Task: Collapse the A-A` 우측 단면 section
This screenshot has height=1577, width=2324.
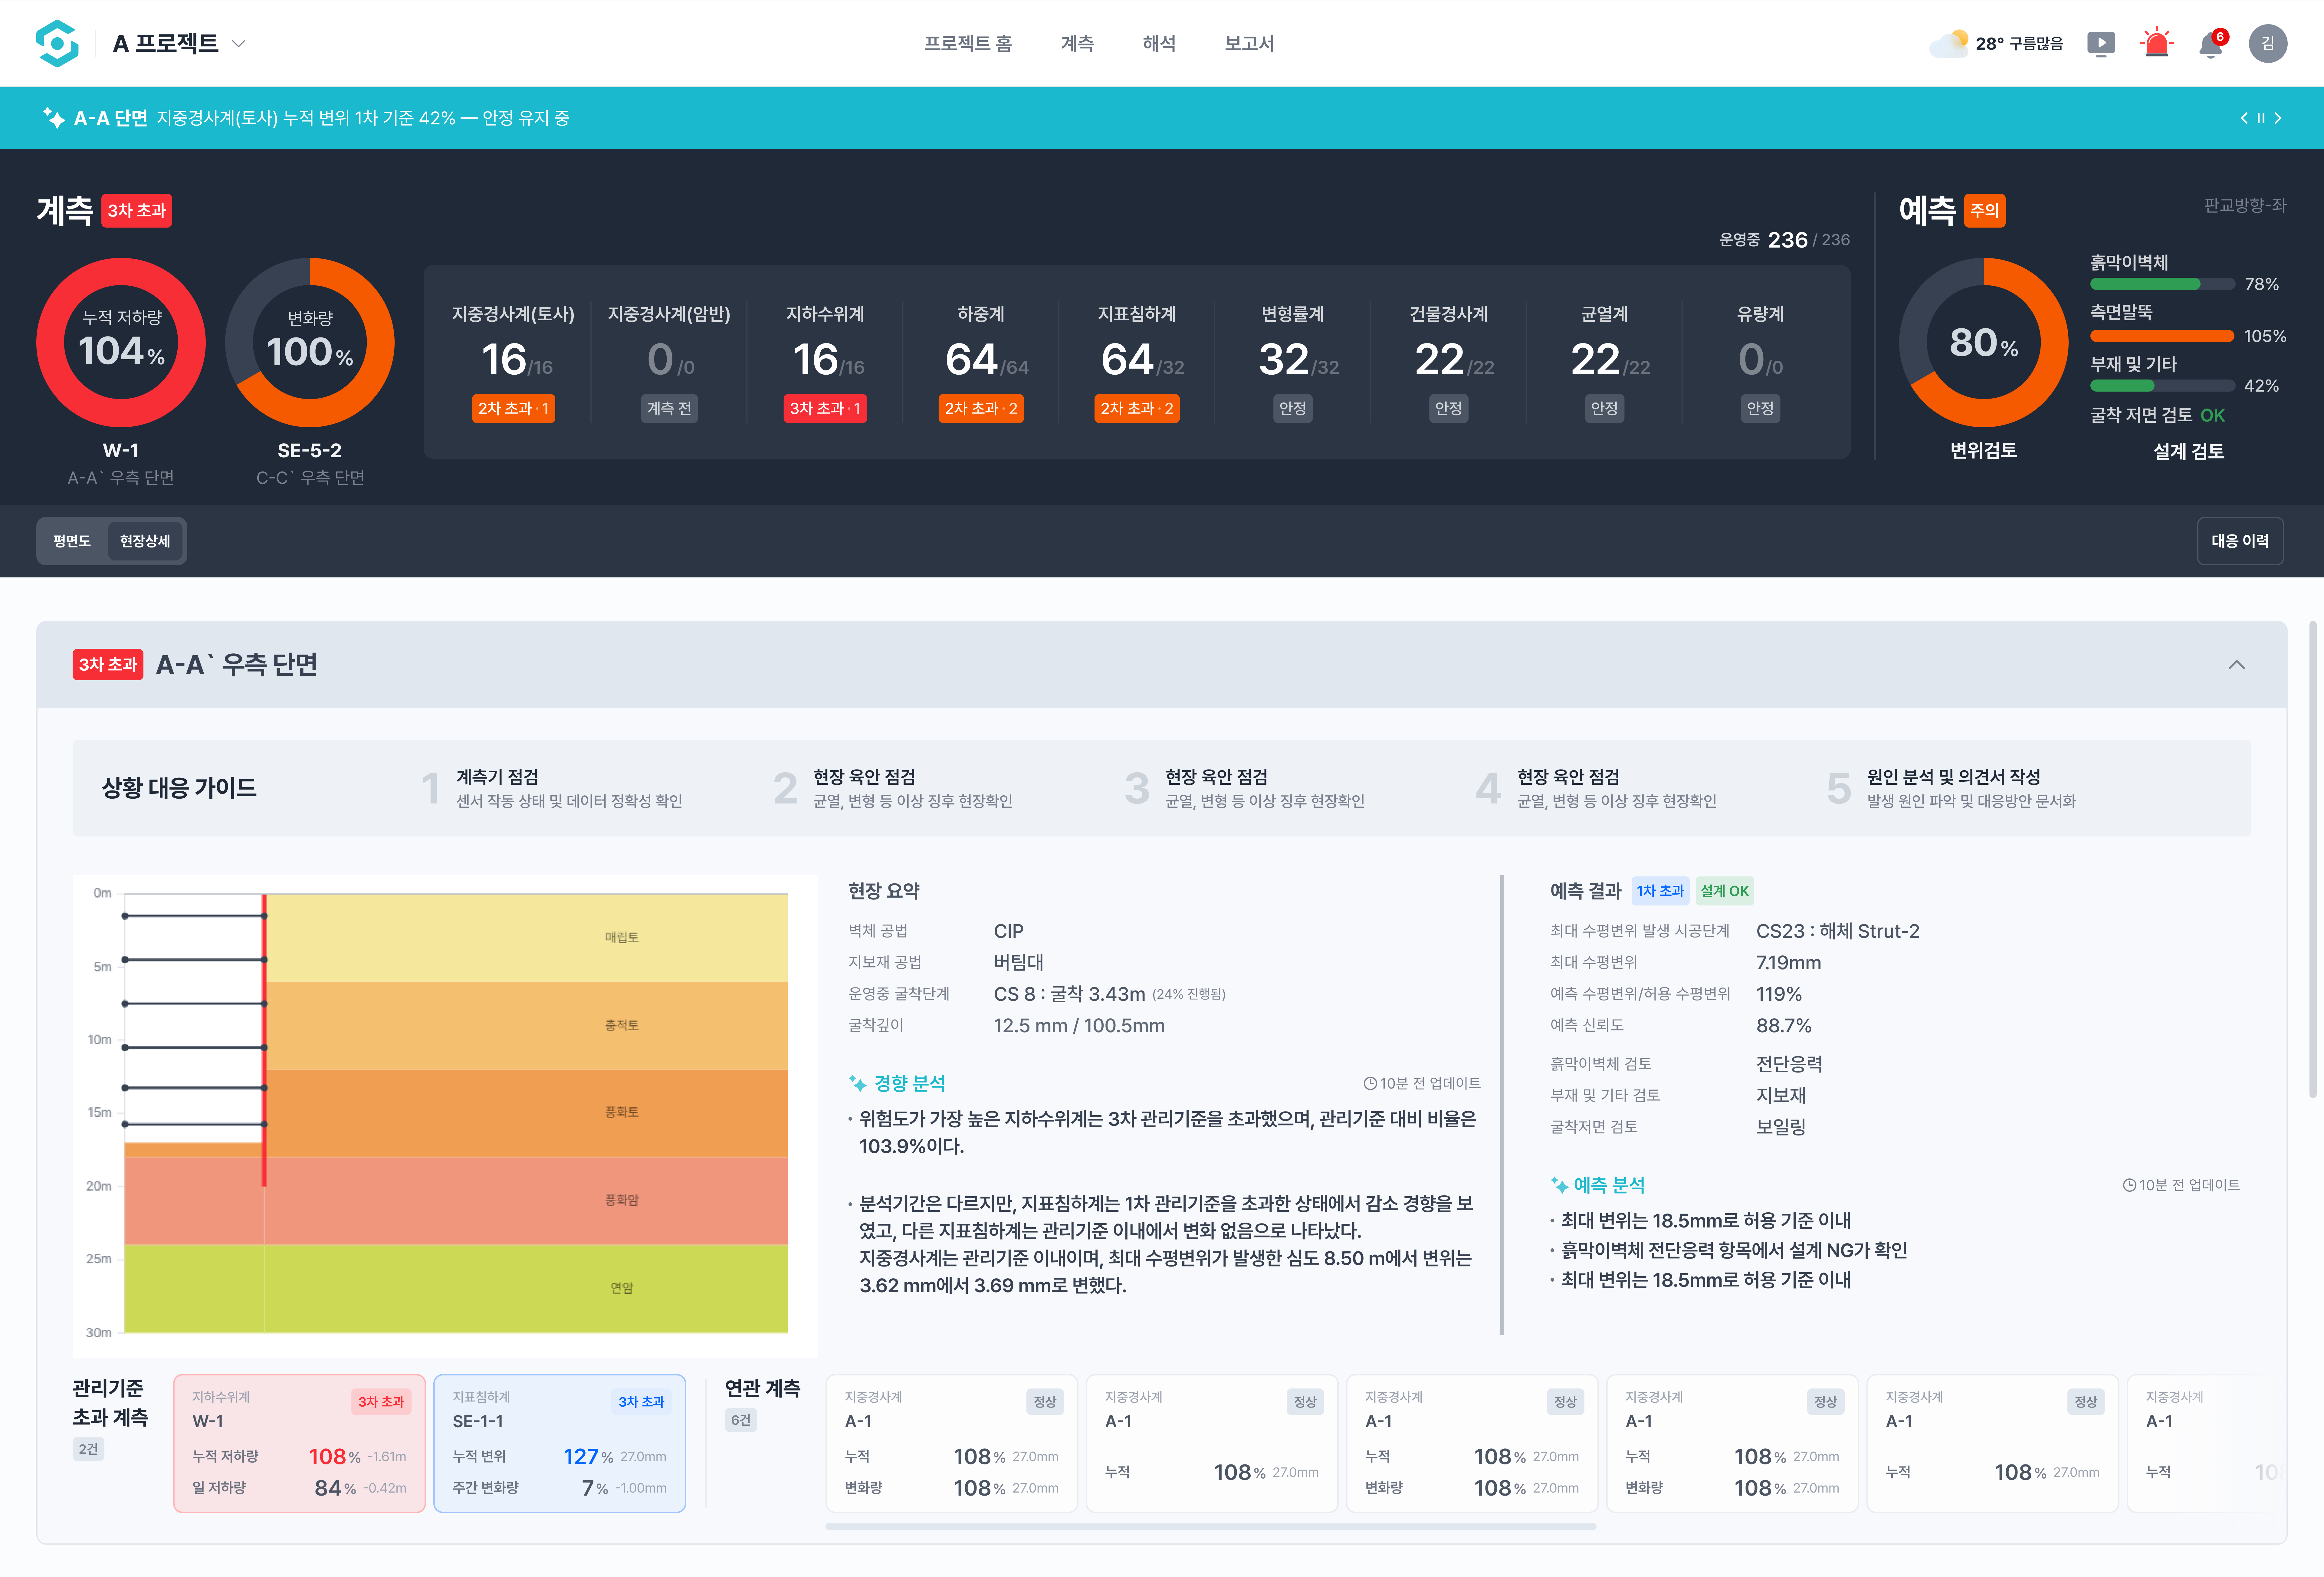Action: [2237, 665]
